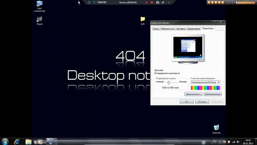Viewport: 257px width, 145px height.
Task: Click the volume speaker tray icon
Action: [238, 142]
